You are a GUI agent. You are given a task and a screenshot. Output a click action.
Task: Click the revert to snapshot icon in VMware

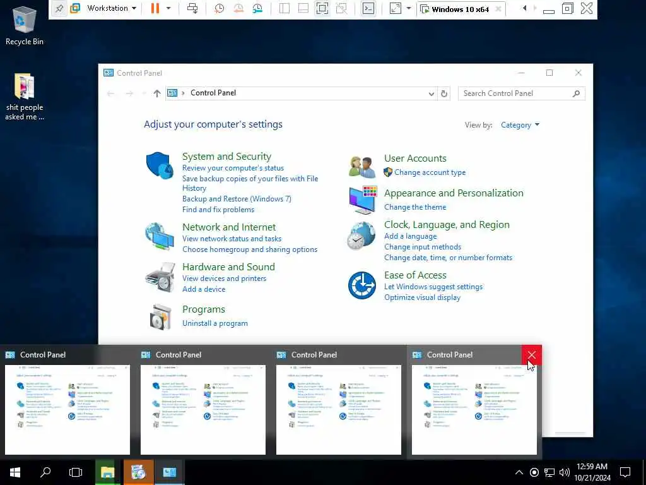tap(238, 8)
